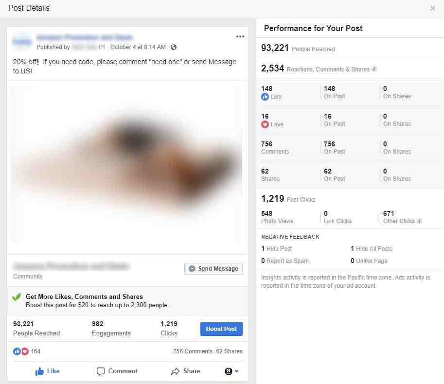Click the Send Message button
The image size is (444, 384).
(x=213, y=268)
